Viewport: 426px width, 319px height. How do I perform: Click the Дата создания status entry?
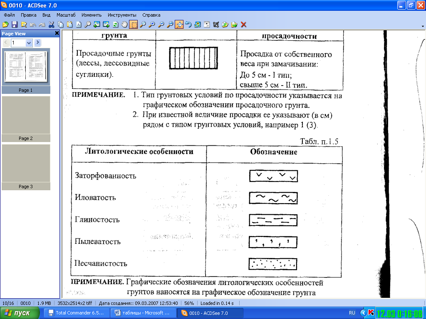point(138,303)
